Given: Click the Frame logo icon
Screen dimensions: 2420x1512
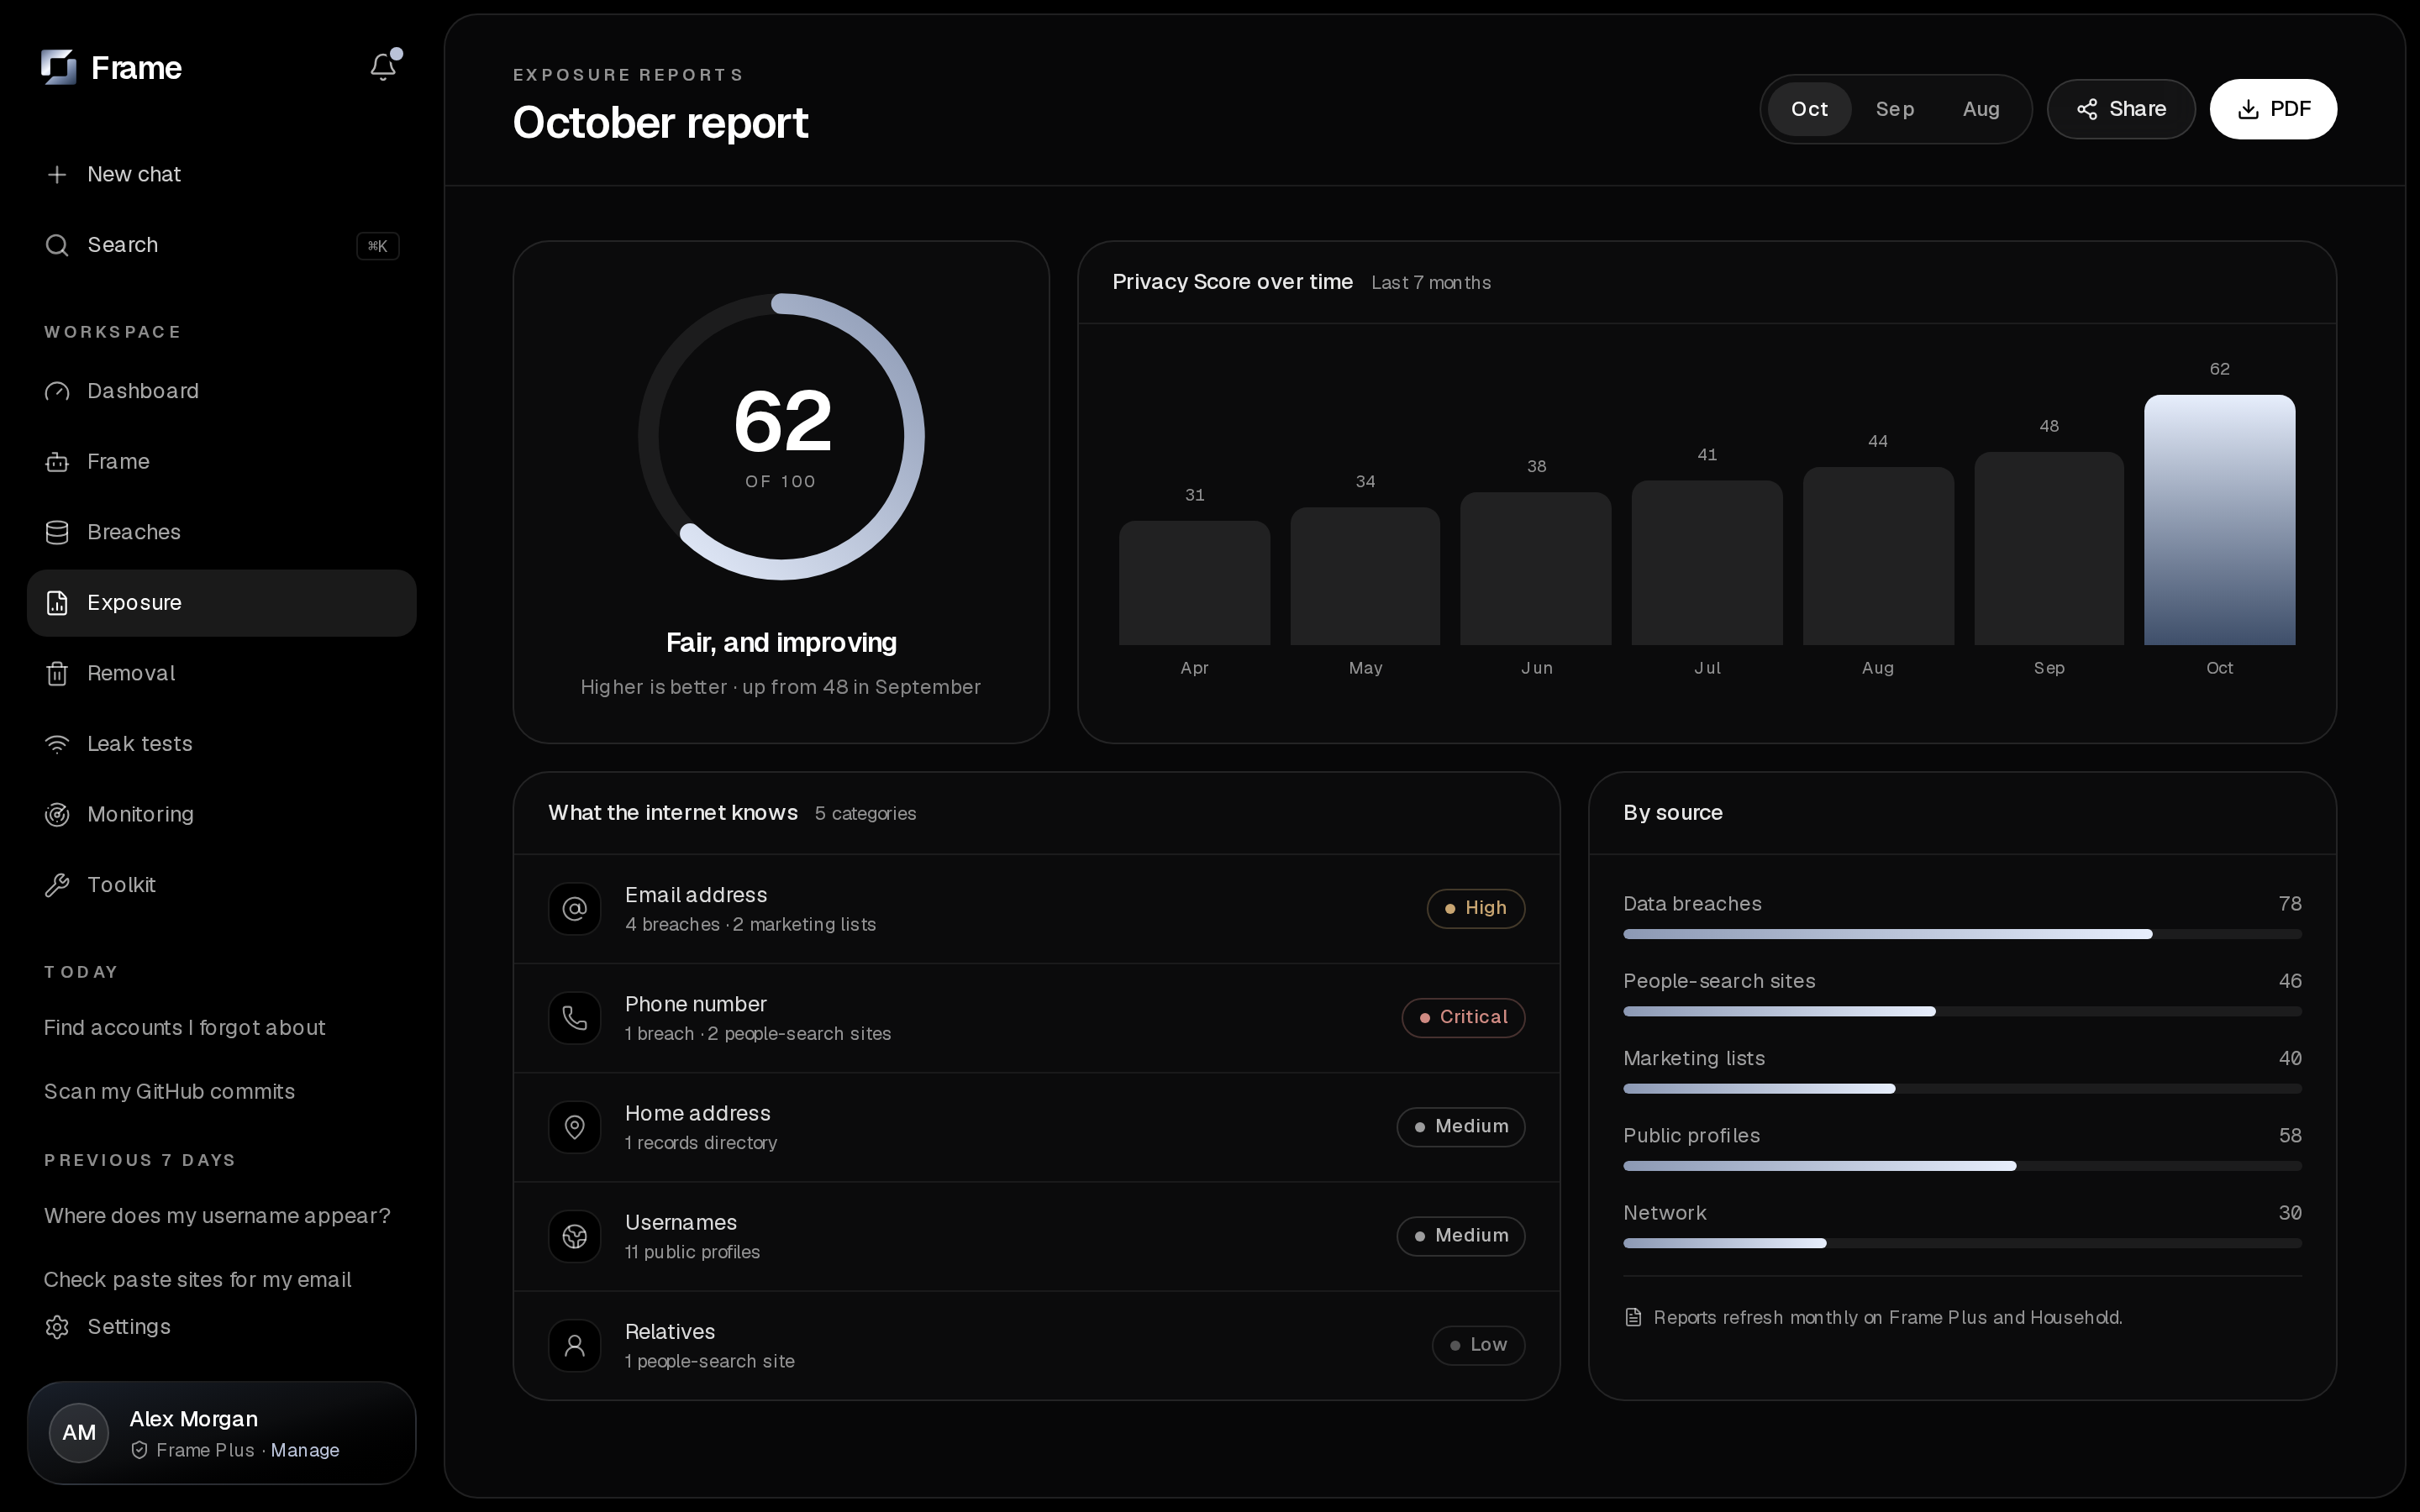Looking at the screenshot, I should 59,67.
